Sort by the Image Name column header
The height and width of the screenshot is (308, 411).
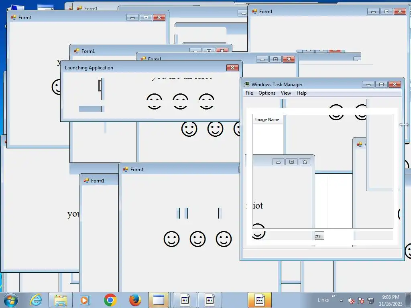(267, 120)
